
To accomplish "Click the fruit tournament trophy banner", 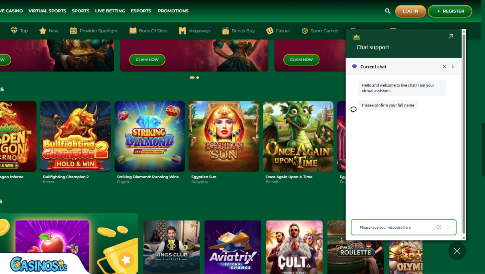I will tap(69, 244).
